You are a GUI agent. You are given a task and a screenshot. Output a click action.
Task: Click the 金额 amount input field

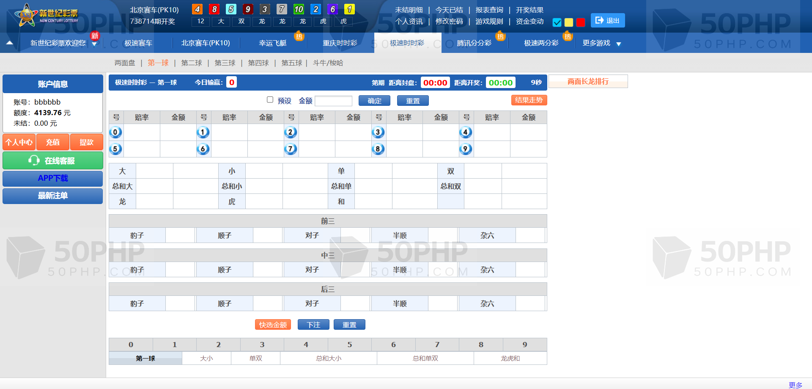click(x=333, y=101)
